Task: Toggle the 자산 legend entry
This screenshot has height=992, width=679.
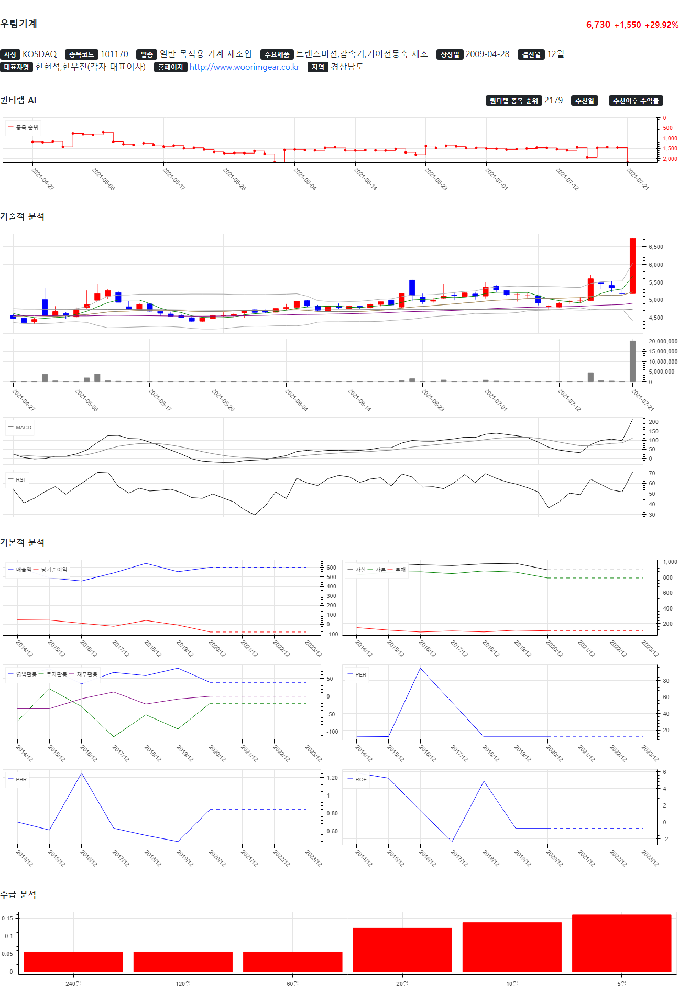Action: pos(356,569)
